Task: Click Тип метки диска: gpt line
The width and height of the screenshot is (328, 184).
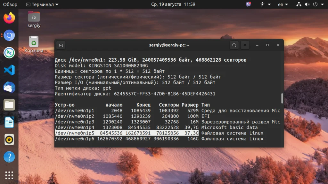Action: tap(83, 88)
